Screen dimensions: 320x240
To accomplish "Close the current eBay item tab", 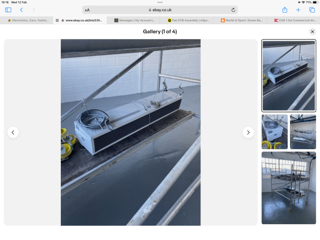I will pyautogui.click(x=57, y=20).
